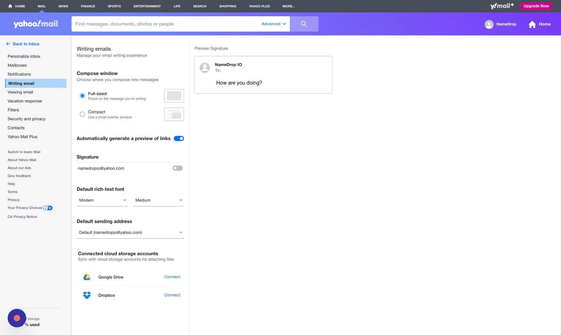Click the preview signature sender avatar
Viewport: 561px width, 335px height.
205,68
